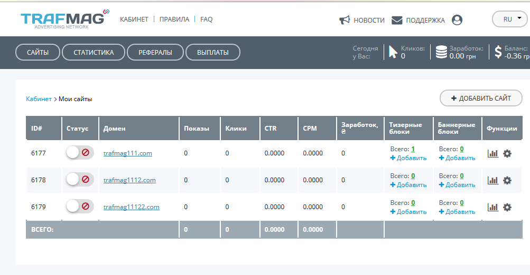The width and height of the screenshot is (530, 275).
Task: Add banner block for trafmag11122.com
Action: 457,211
